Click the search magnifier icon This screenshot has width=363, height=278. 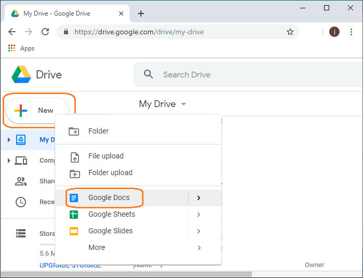[x=148, y=74]
